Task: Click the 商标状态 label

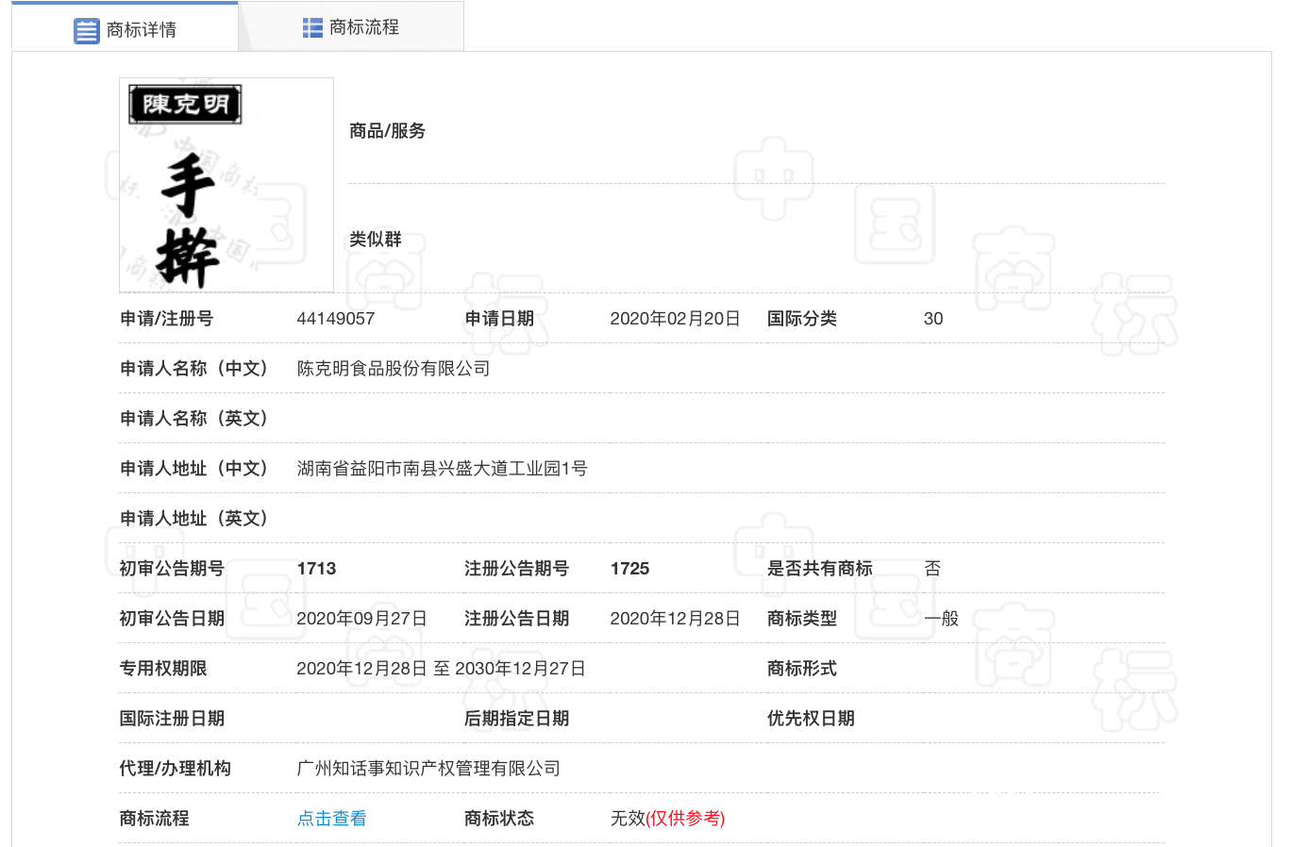Action: pos(499,819)
